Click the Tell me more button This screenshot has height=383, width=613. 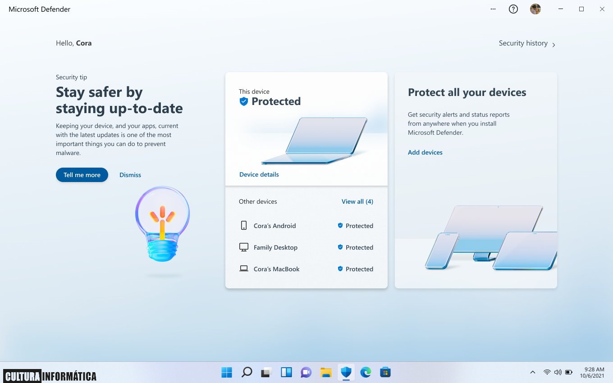(x=82, y=175)
